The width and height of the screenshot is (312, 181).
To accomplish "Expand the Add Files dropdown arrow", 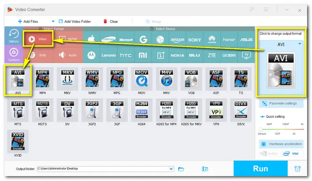I will click(x=53, y=21).
